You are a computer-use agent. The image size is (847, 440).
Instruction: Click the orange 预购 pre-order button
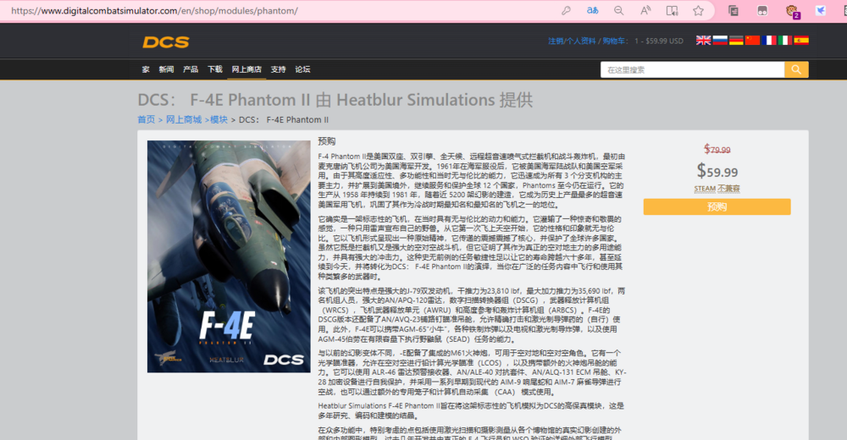[x=717, y=206]
